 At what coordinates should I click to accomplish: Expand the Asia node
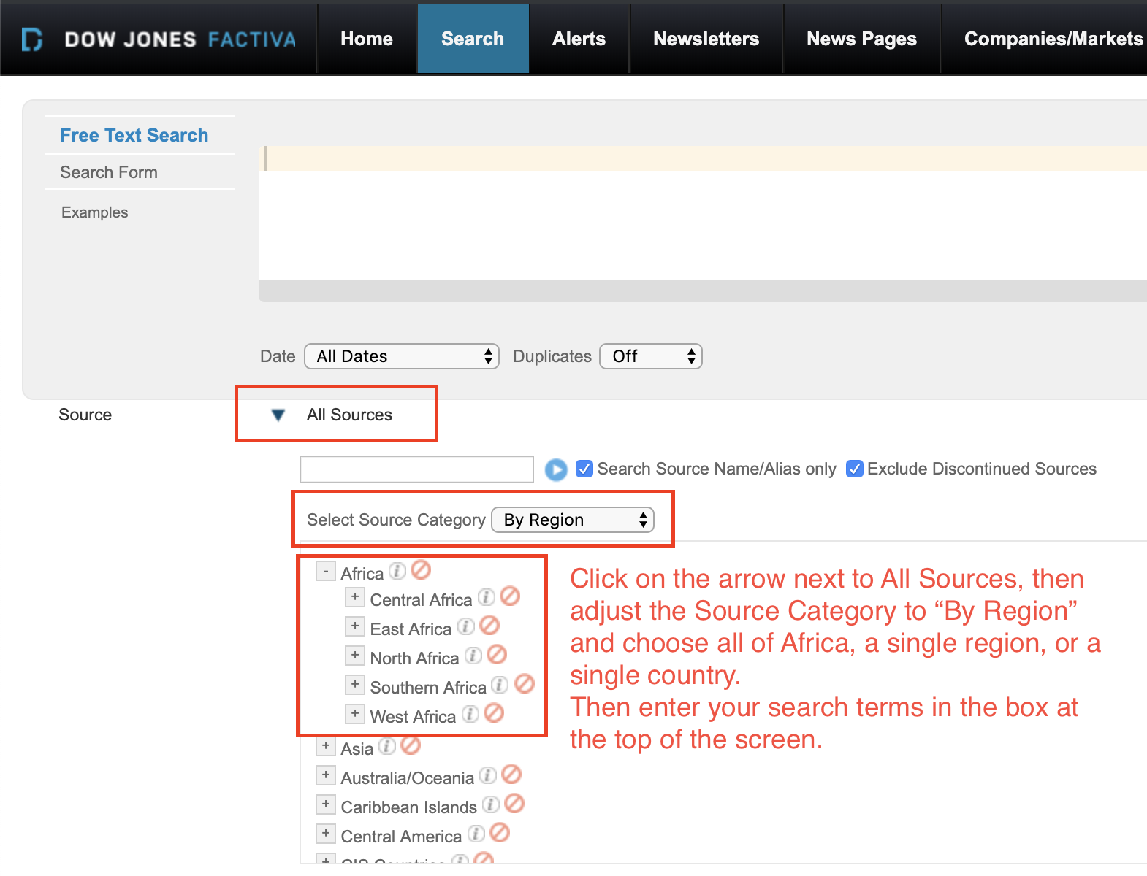point(326,746)
